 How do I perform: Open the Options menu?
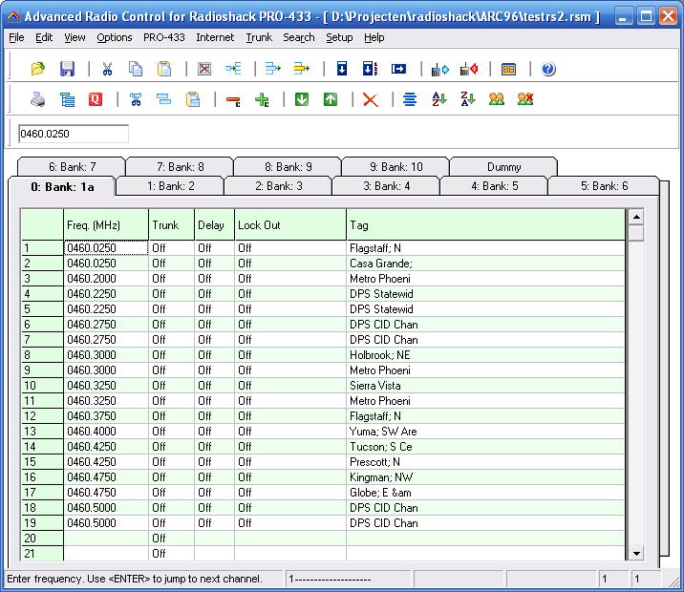coord(115,37)
